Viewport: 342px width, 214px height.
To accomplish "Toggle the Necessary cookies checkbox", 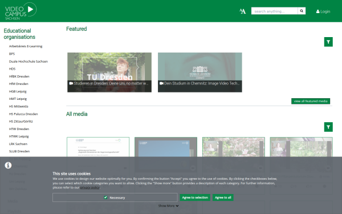I will [105, 197].
